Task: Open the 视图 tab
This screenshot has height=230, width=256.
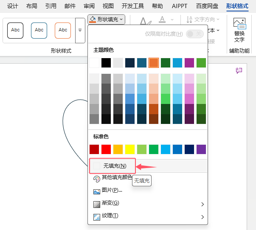Action: tap(108, 6)
